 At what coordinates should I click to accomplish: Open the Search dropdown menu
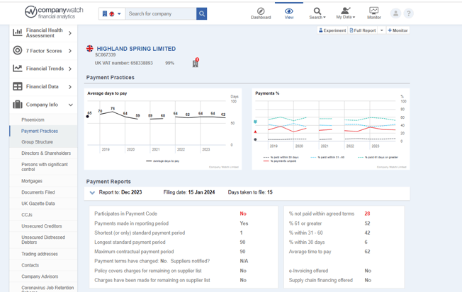pos(317,13)
